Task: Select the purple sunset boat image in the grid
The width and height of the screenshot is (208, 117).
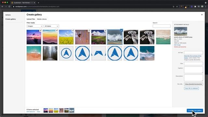Action: pos(34,37)
